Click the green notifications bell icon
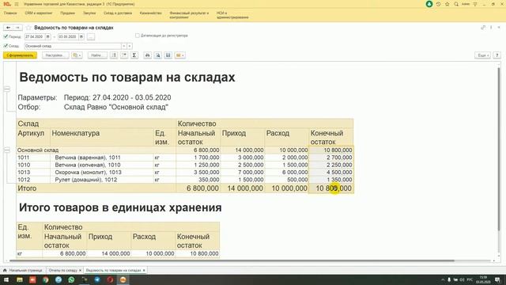Viewport: 506px width, 285px height. [429, 4]
